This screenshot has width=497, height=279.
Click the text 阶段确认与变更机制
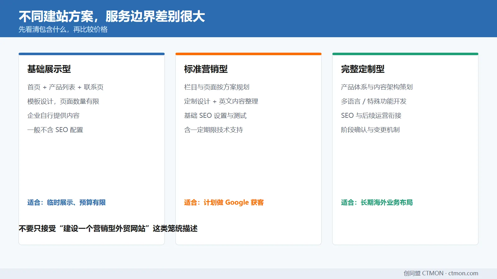coord(370,130)
